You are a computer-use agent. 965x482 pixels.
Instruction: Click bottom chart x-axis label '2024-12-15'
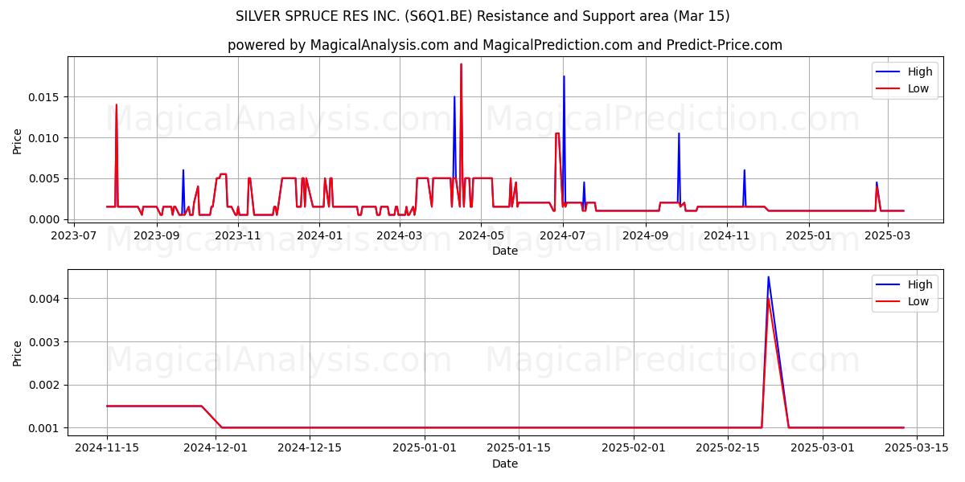point(309,448)
